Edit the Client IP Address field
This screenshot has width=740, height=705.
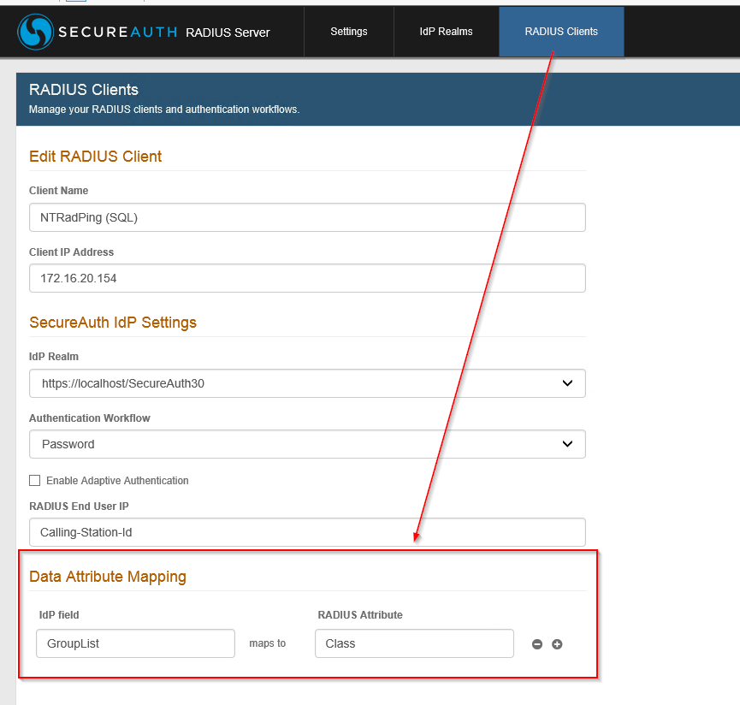[307, 278]
